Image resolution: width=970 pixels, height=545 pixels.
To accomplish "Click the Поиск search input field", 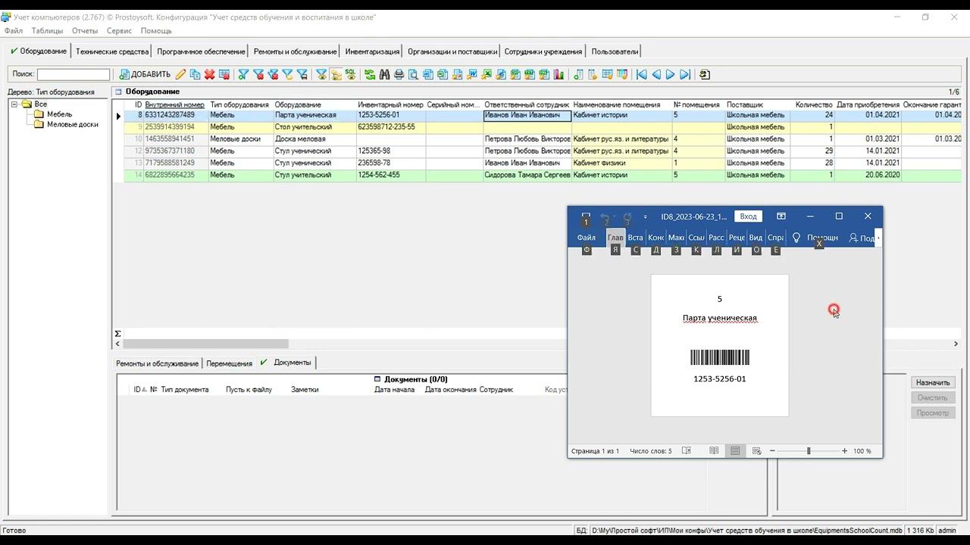I will [74, 74].
